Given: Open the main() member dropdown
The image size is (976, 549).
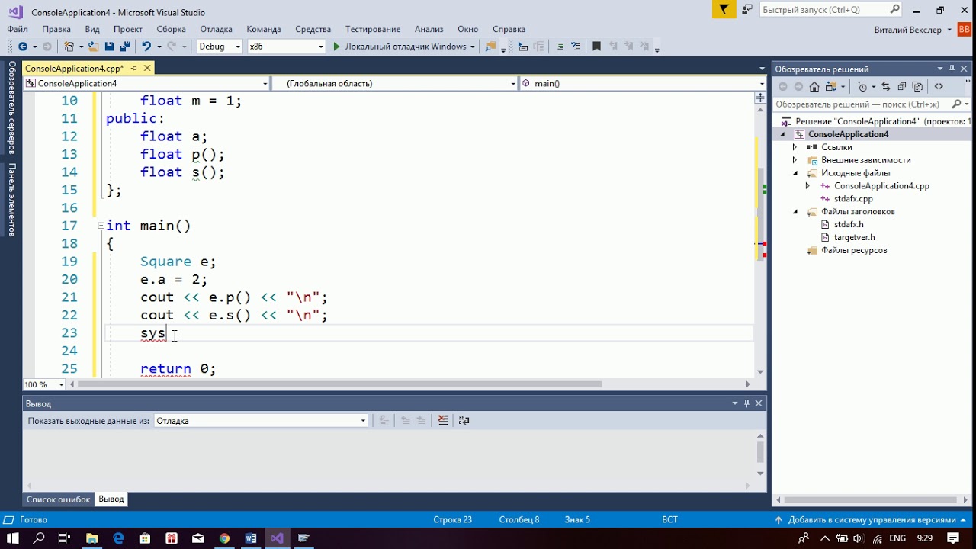Looking at the screenshot, I should [x=643, y=83].
